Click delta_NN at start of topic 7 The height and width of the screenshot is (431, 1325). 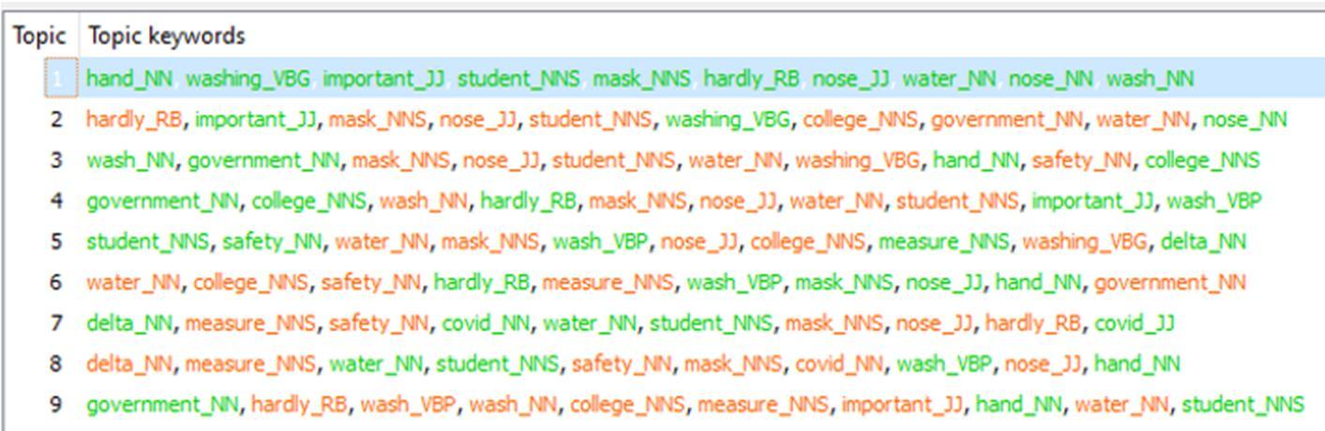[x=129, y=323]
